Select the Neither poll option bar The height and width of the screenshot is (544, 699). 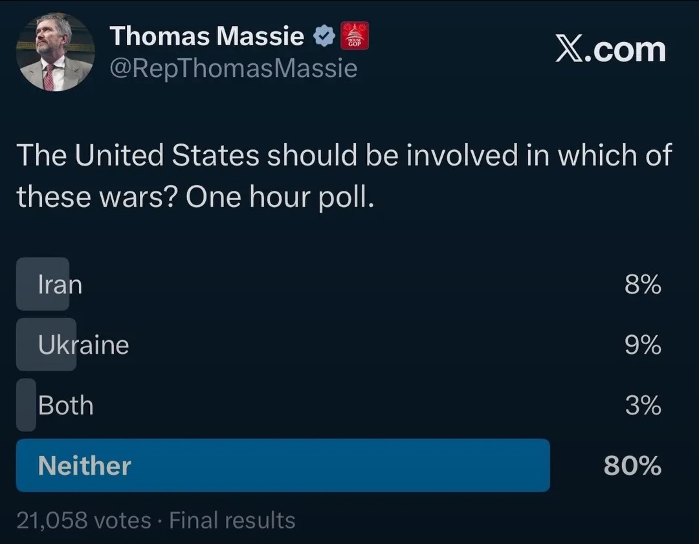283,466
